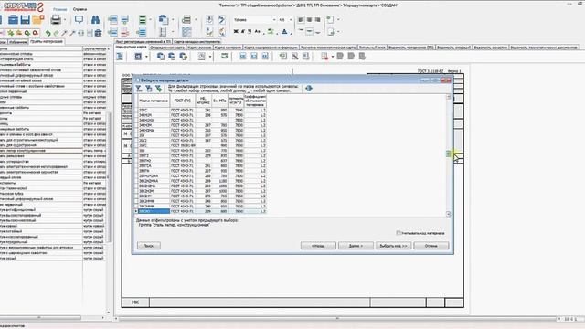This screenshot has height=329, width=585.
Task: Print using the printer icon
Action: pyautogui.click(x=56, y=20)
